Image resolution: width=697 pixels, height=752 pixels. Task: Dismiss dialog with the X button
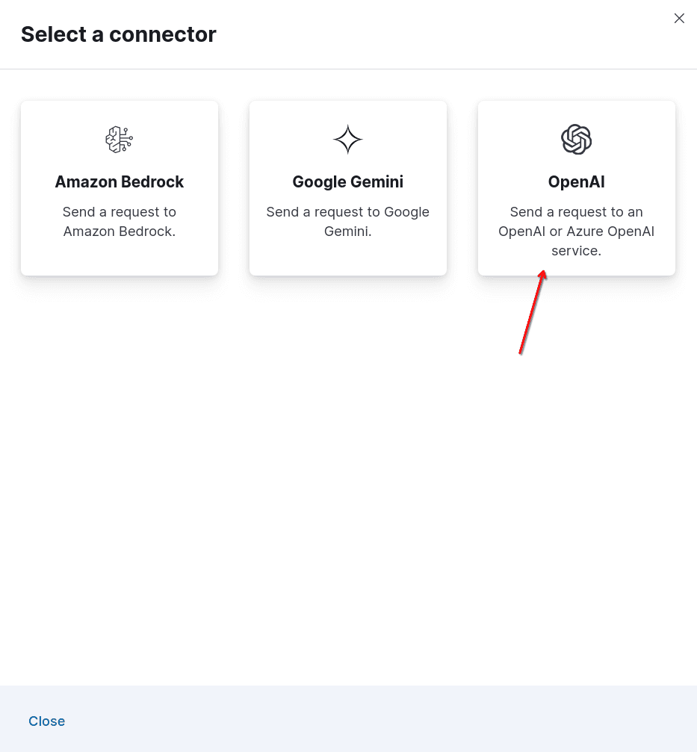pos(679,18)
